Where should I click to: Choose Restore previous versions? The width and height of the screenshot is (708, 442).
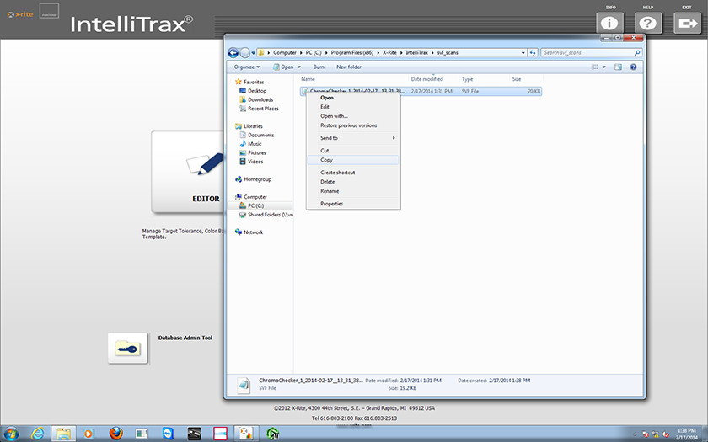(x=352, y=125)
